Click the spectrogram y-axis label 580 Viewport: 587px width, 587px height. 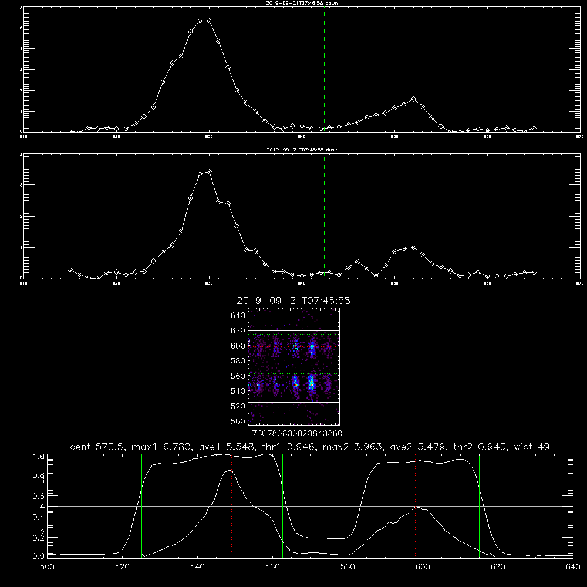(238, 361)
